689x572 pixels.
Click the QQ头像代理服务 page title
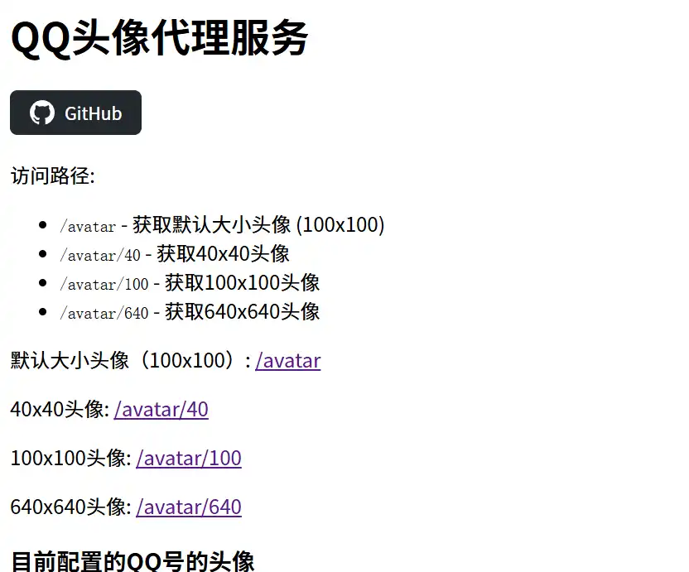tap(159, 38)
